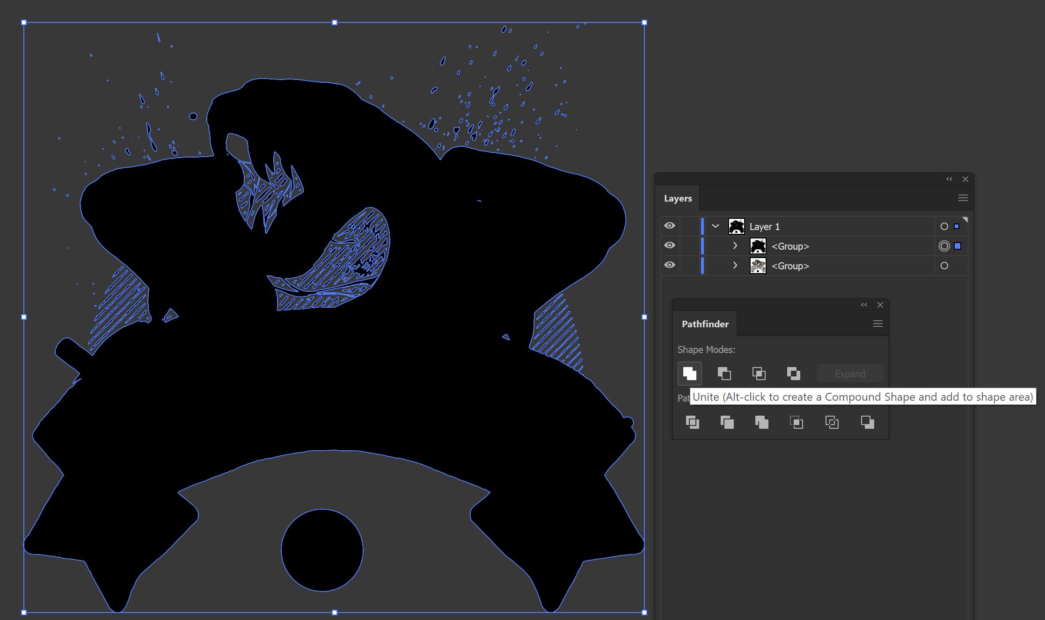The width and height of the screenshot is (1045, 620).
Task: Click the bottom-center bounding box handle
Action: point(334,612)
